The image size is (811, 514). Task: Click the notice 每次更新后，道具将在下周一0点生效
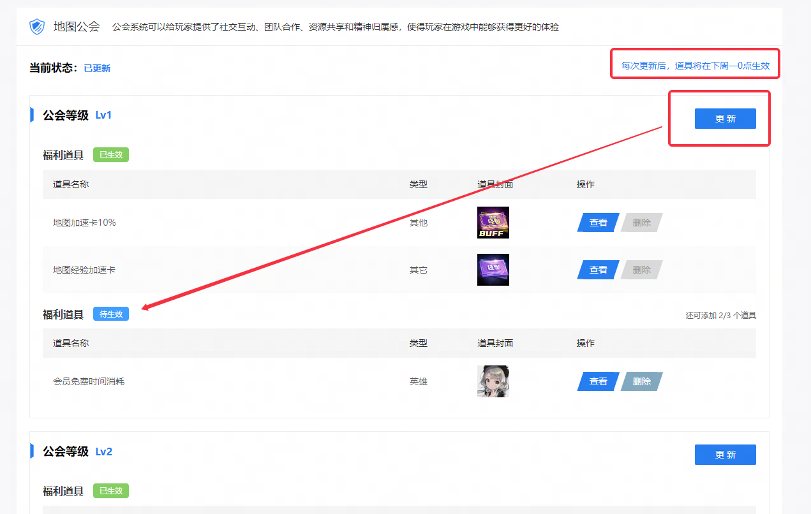point(696,66)
